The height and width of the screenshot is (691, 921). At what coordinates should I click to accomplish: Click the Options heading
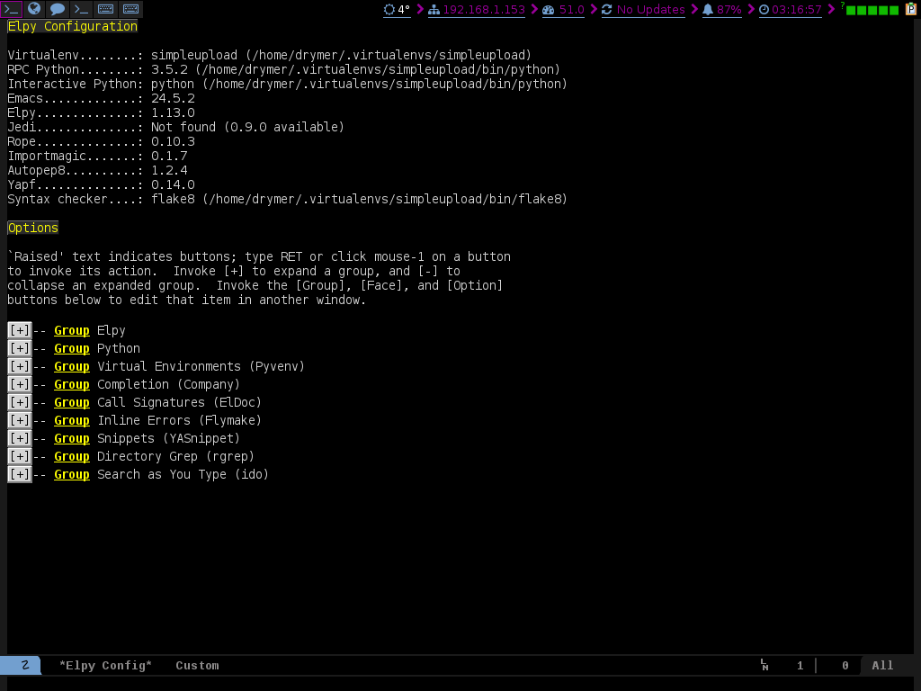tap(33, 228)
